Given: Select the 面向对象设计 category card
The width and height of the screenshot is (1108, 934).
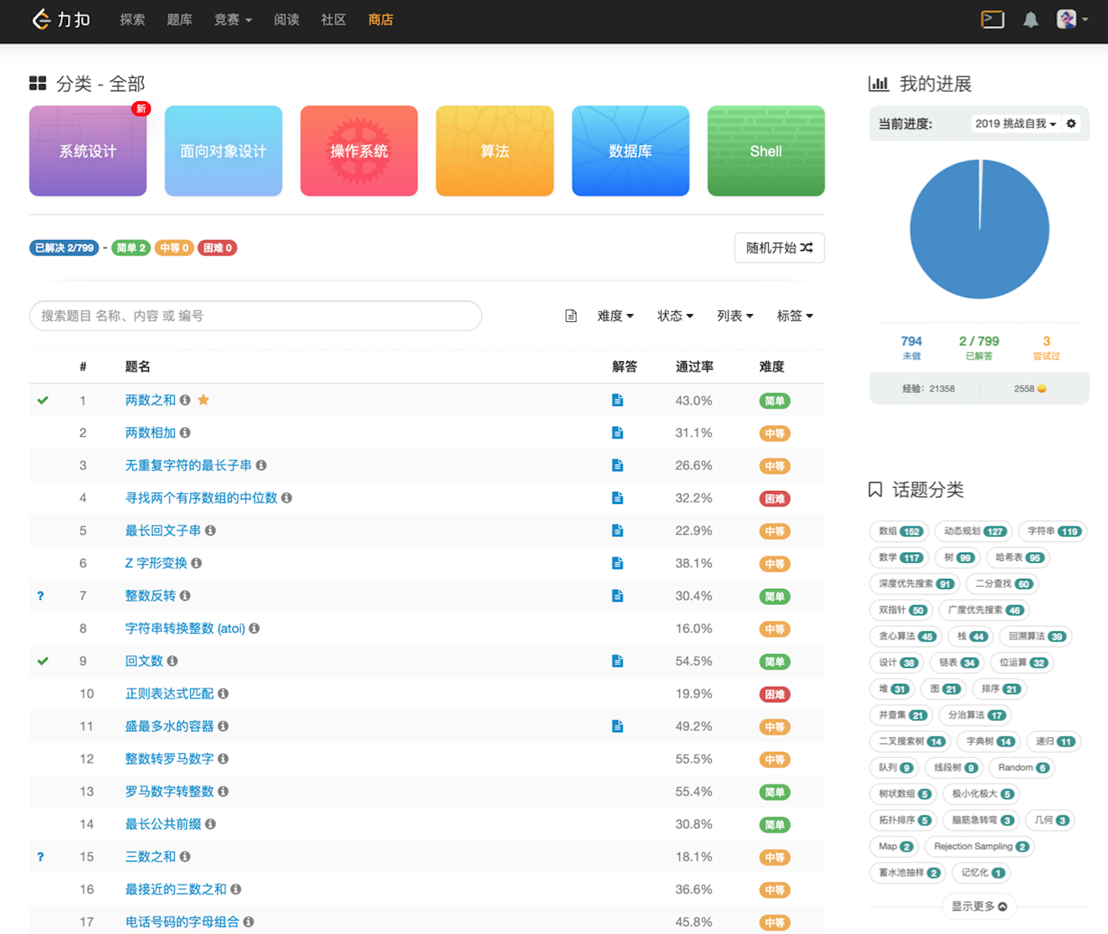Looking at the screenshot, I should [x=223, y=151].
